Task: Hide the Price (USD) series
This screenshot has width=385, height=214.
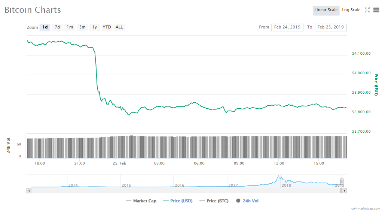Action: (178, 201)
